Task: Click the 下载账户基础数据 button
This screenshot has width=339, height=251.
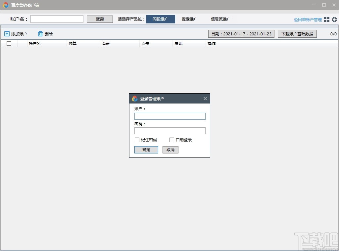Action: pos(297,33)
